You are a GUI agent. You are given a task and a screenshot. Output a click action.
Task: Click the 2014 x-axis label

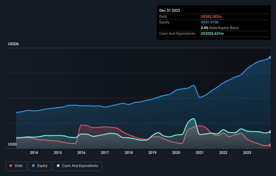pos(34,153)
